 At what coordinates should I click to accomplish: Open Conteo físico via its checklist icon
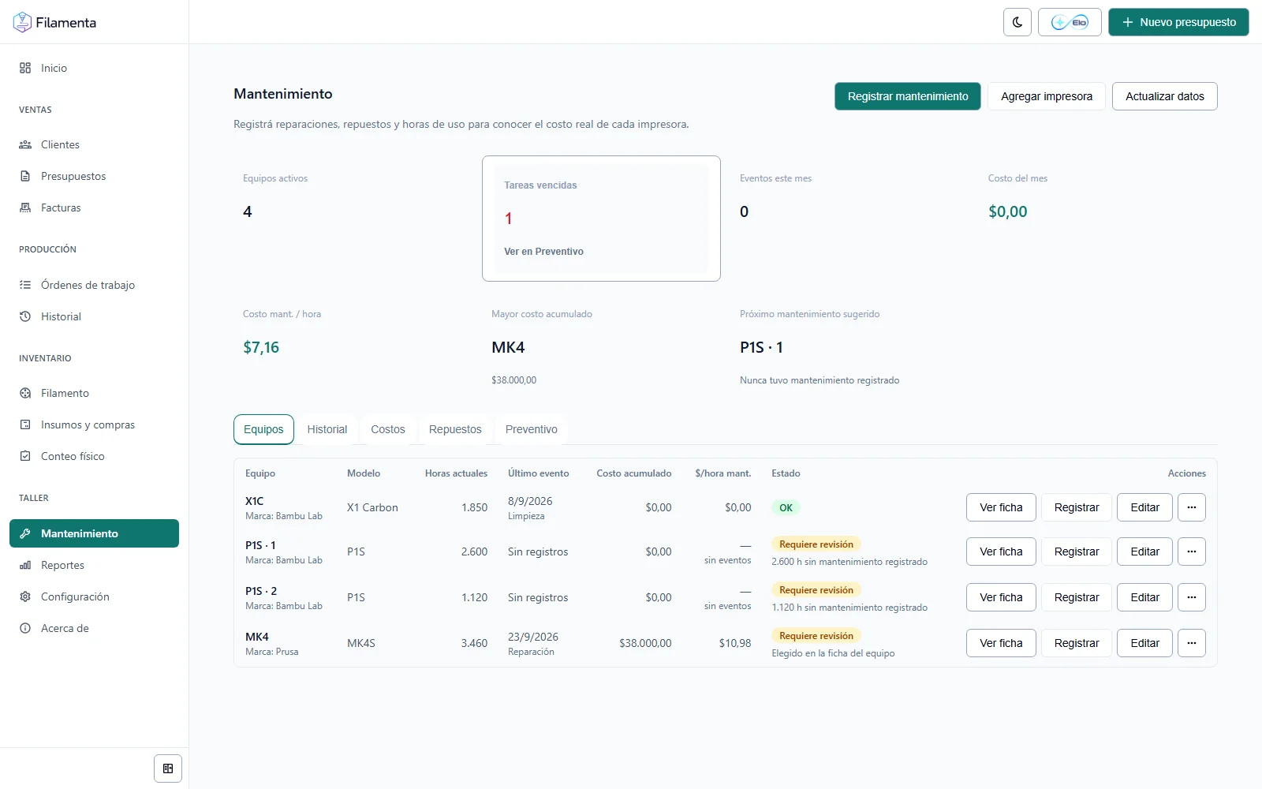(25, 456)
